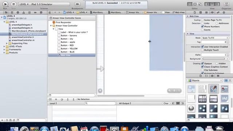Switch library to list view
Image resolution: width=233 pixels, height=131 pixels.
pos(230,80)
